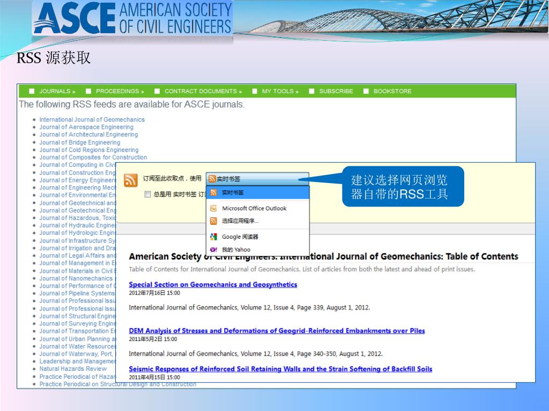Open Journal of Cold Regions Engineering feed
549x411 pixels.
pyautogui.click(x=89, y=150)
